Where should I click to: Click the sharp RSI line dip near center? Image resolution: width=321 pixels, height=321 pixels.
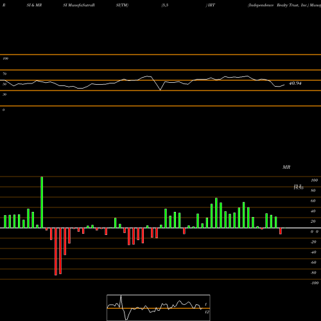pos(160,90)
